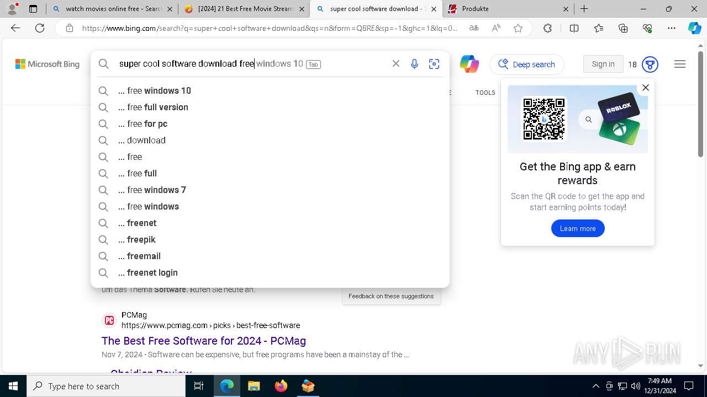The width and height of the screenshot is (707, 397).
Task: Open the Windows Start menu
Action: tap(13, 386)
